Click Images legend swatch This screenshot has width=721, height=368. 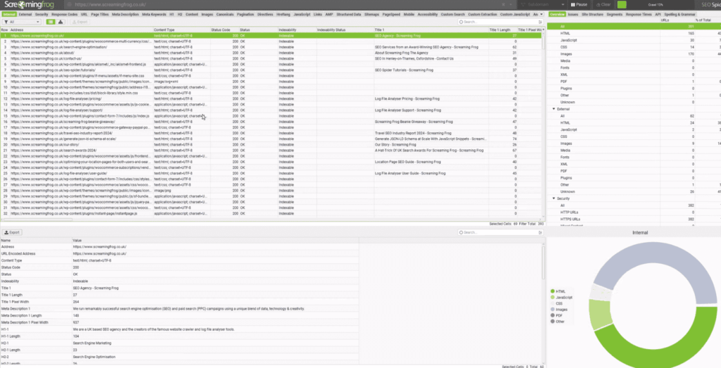(x=552, y=310)
